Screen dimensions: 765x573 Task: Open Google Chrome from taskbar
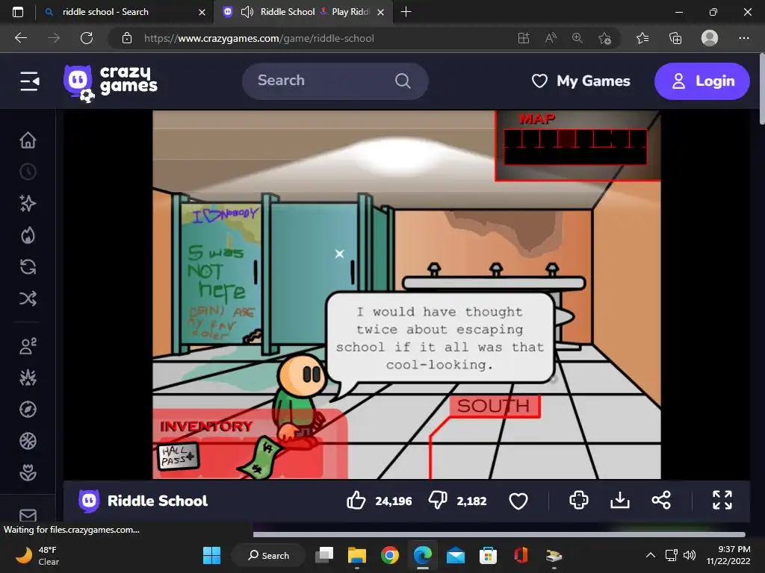[x=389, y=555]
